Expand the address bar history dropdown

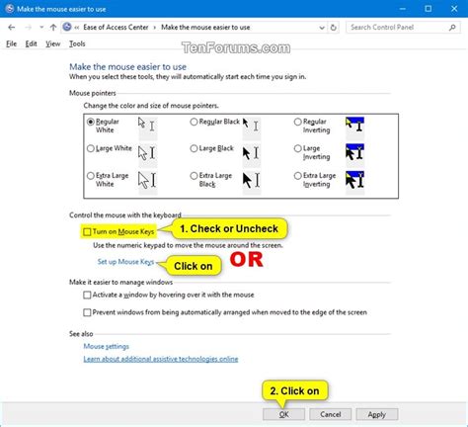(322, 28)
